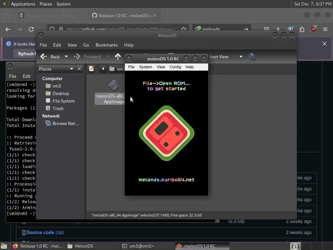Viewport: 333px width, 250px height.
Task: Close the Places sidebar panel
Action: point(79,69)
